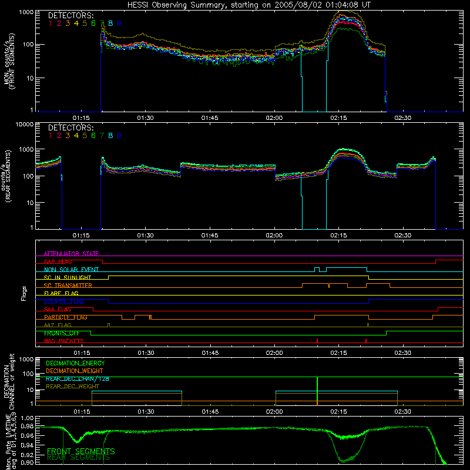Select the ECLIPSE_FLAG label

click(x=64, y=301)
